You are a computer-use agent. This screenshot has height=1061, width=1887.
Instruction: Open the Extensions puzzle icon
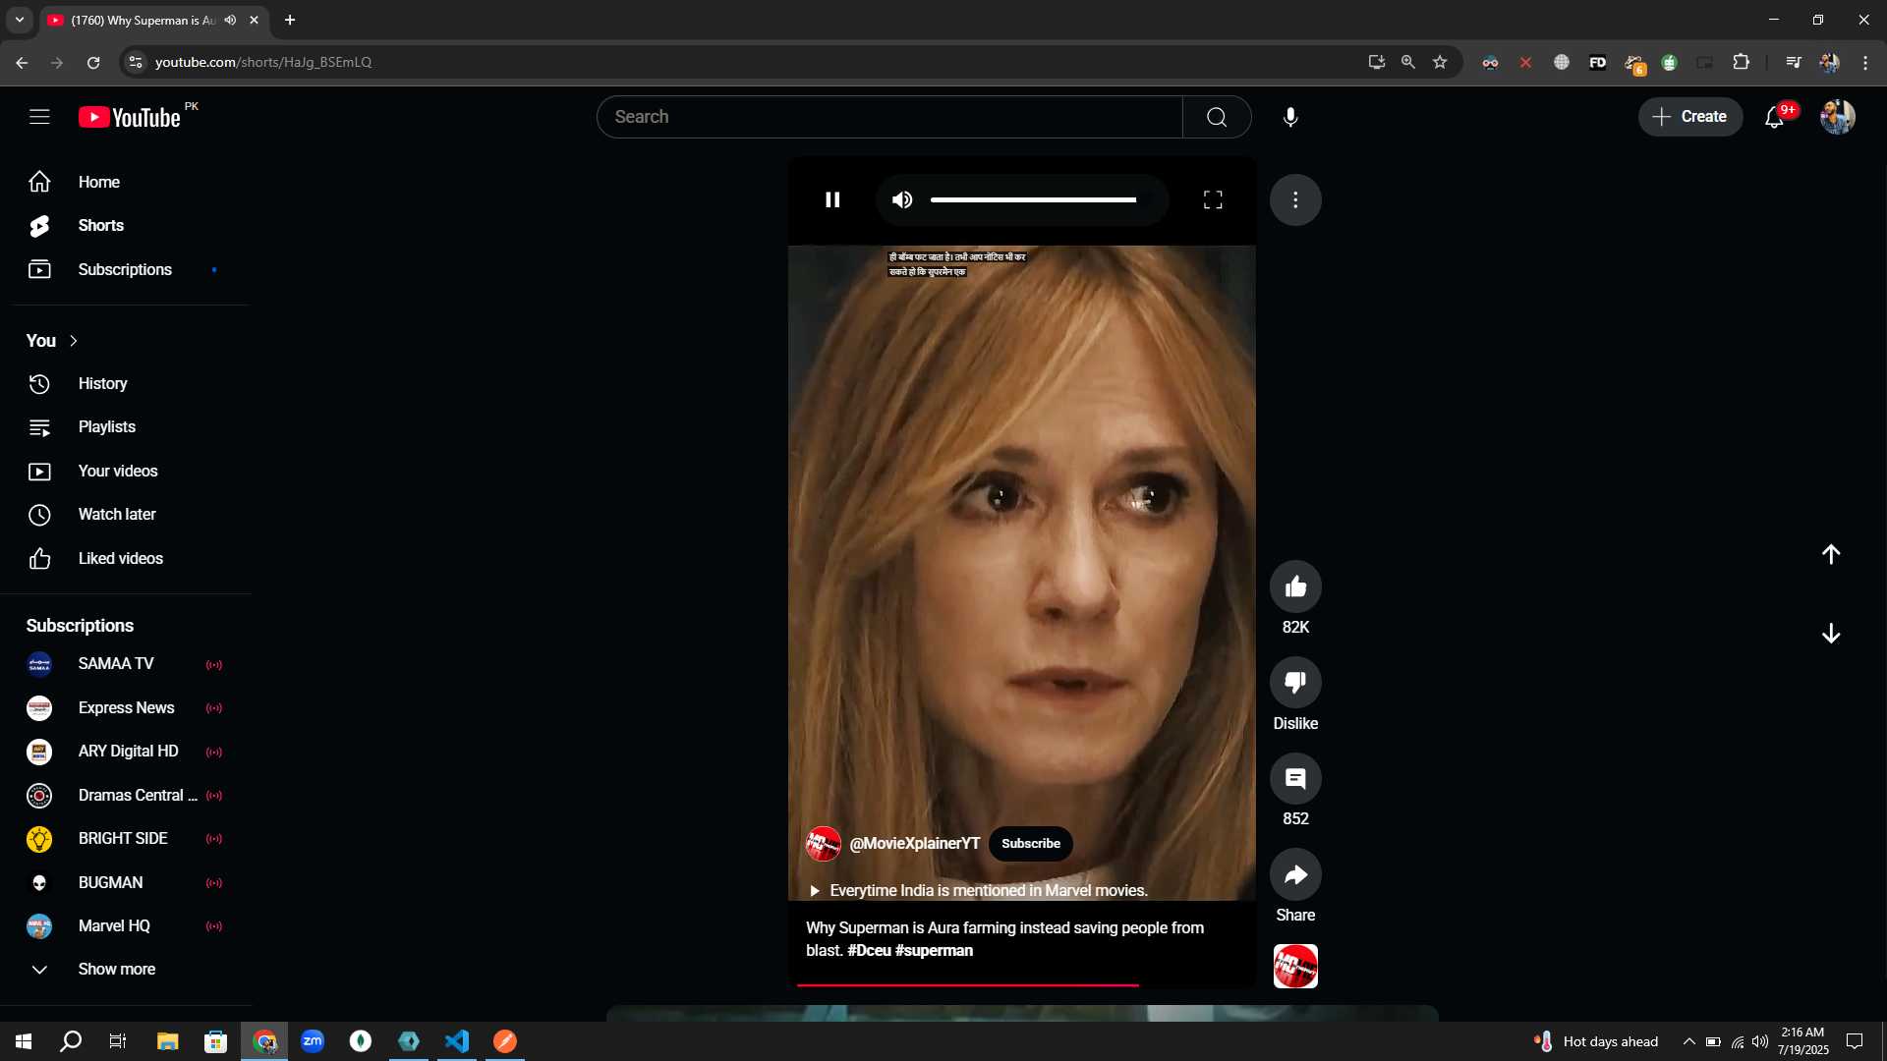(x=1741, y=62)
